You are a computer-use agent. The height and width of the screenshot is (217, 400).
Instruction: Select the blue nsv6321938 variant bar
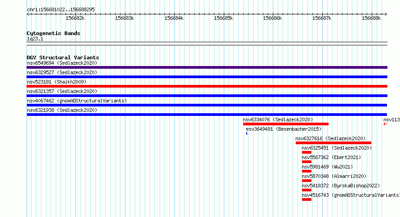[207, 115]
